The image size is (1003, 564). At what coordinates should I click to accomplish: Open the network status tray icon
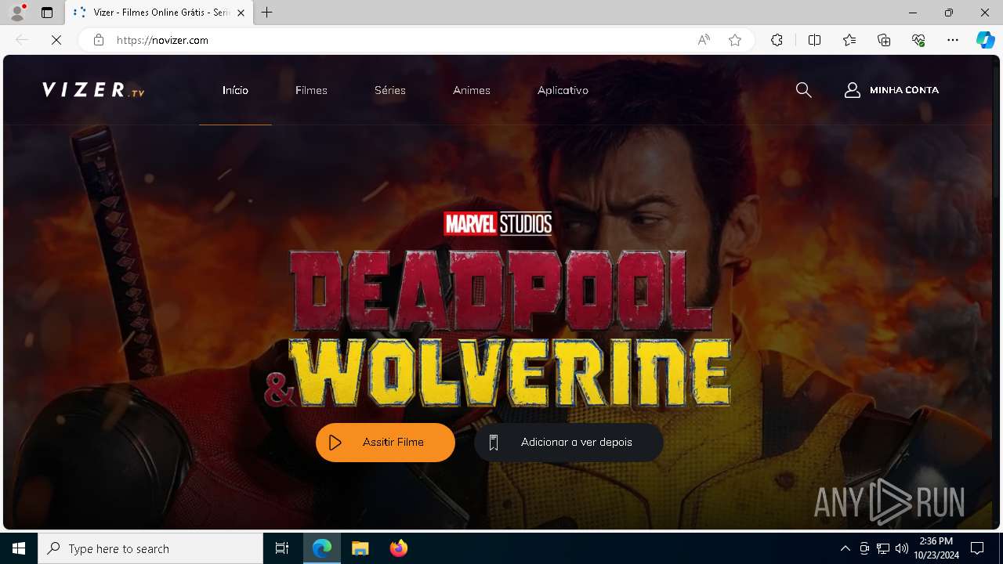click(x=883, y=548)
